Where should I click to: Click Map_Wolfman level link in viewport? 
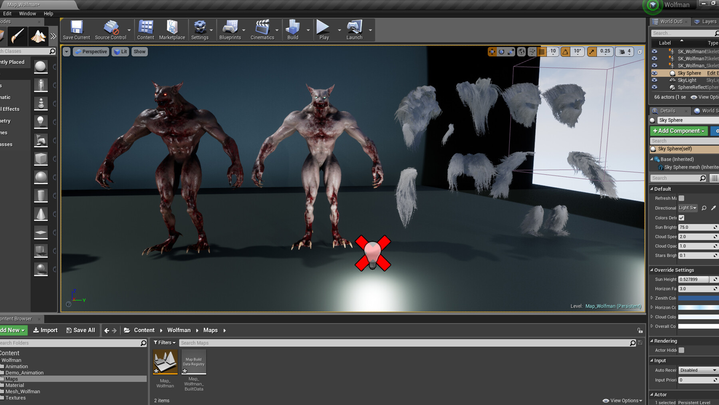tap(613, 306)
